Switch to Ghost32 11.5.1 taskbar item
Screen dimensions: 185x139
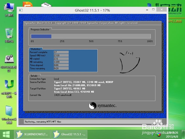(69, 134)
